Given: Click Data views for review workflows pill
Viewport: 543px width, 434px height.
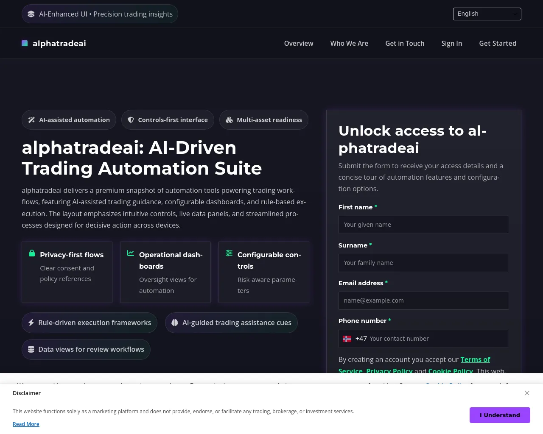Looking at the screenshot, I should point(86,349).
